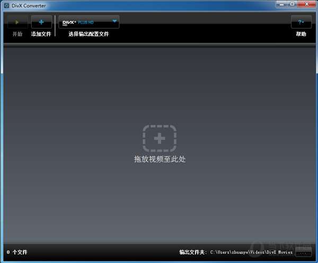Viewport: 318px width, 263px height.
Task: Click the browse output folder button
Action: tap(303, 252)
